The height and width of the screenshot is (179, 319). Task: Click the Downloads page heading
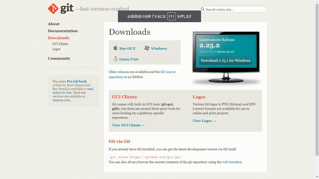click(129, 32)
